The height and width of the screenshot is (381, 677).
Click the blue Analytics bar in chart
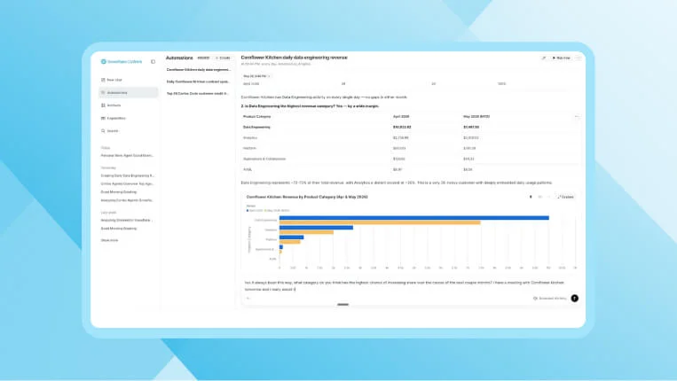[x=316, y=228]
